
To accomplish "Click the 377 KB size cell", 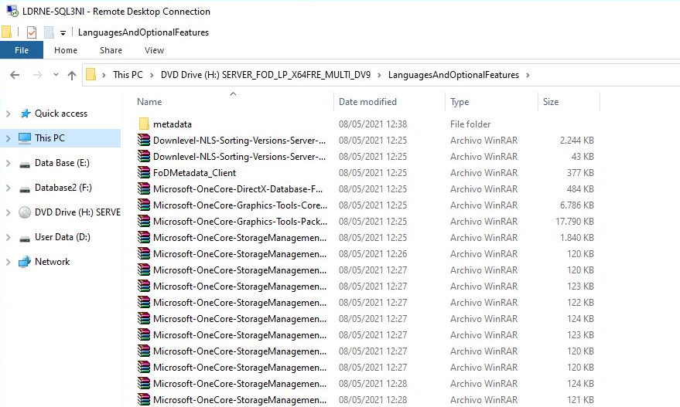I will [x=580, y=173].
